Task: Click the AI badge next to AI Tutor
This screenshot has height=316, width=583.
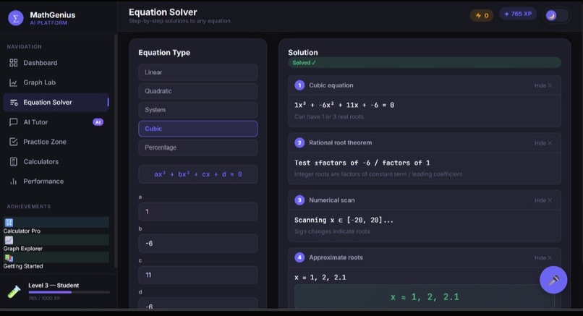Action: click(98, 122)
